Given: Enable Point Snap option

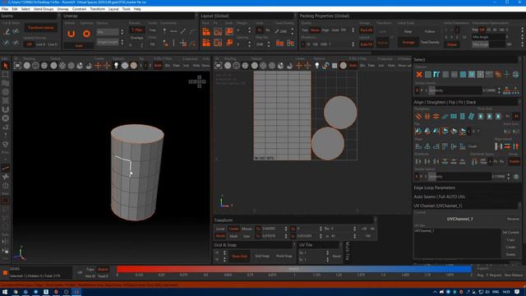Looking at the screenshot, I should 284,256.
